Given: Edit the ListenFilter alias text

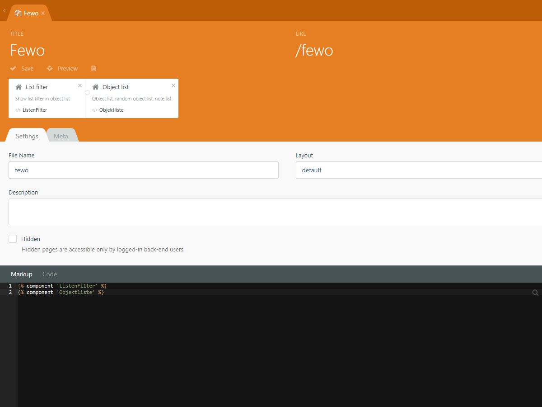Looking at the screenshot, I should (35, 110).
